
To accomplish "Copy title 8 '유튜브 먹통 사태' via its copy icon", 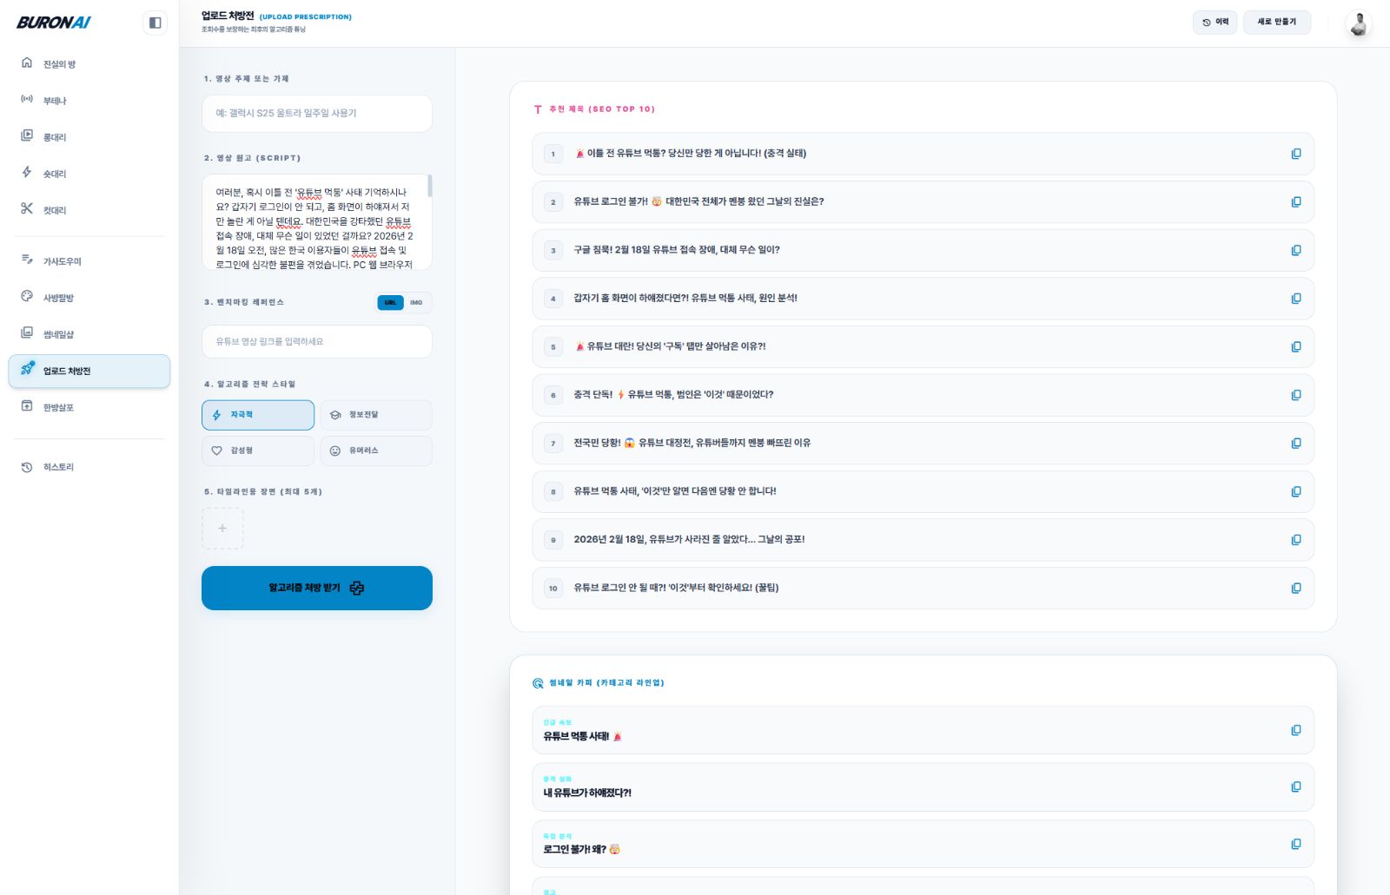I will 1295,491.
